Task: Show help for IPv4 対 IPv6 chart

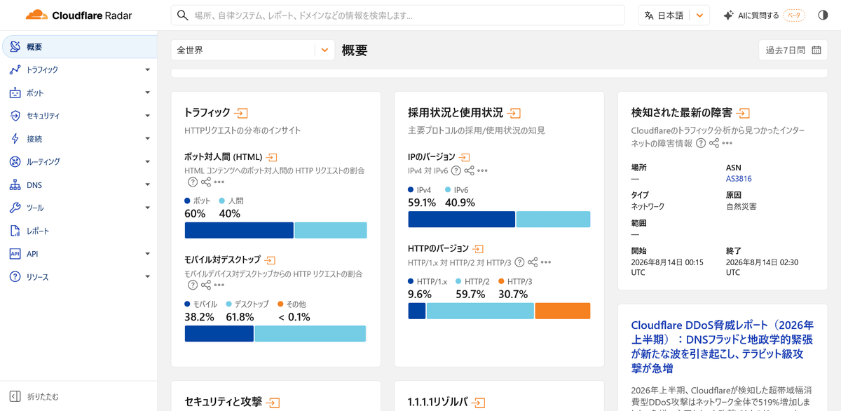Action: pos(456,170)
